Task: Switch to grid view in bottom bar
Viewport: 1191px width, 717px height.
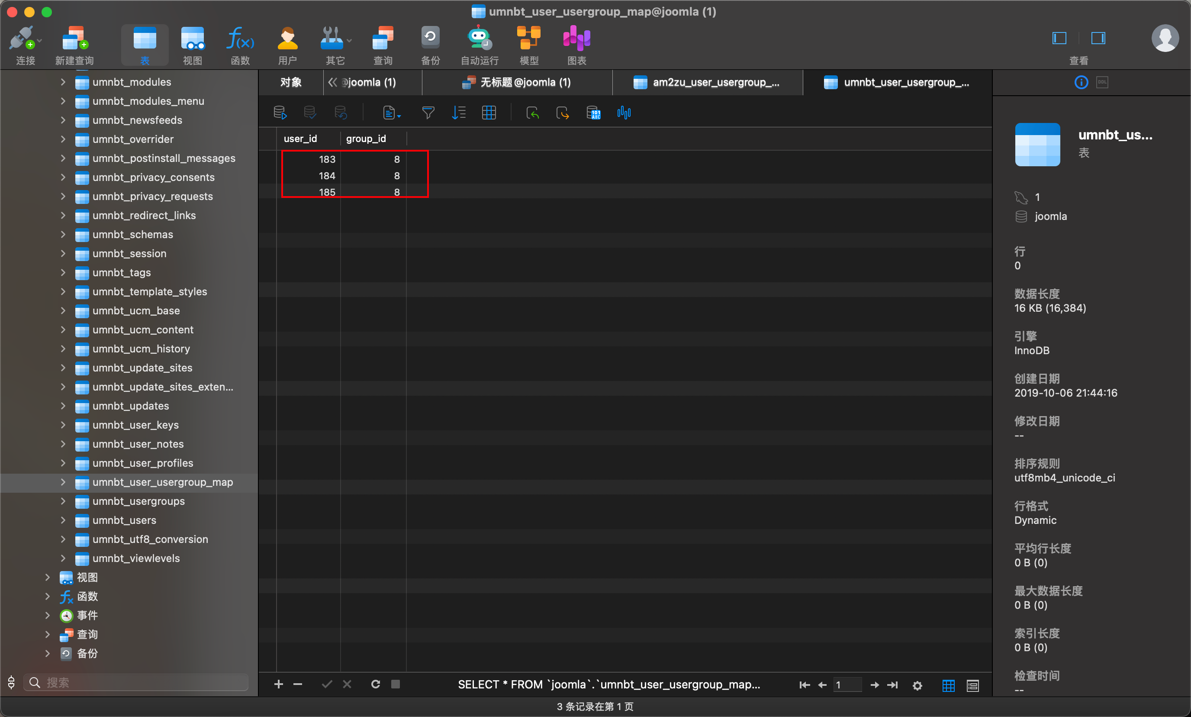Action: 948,685
